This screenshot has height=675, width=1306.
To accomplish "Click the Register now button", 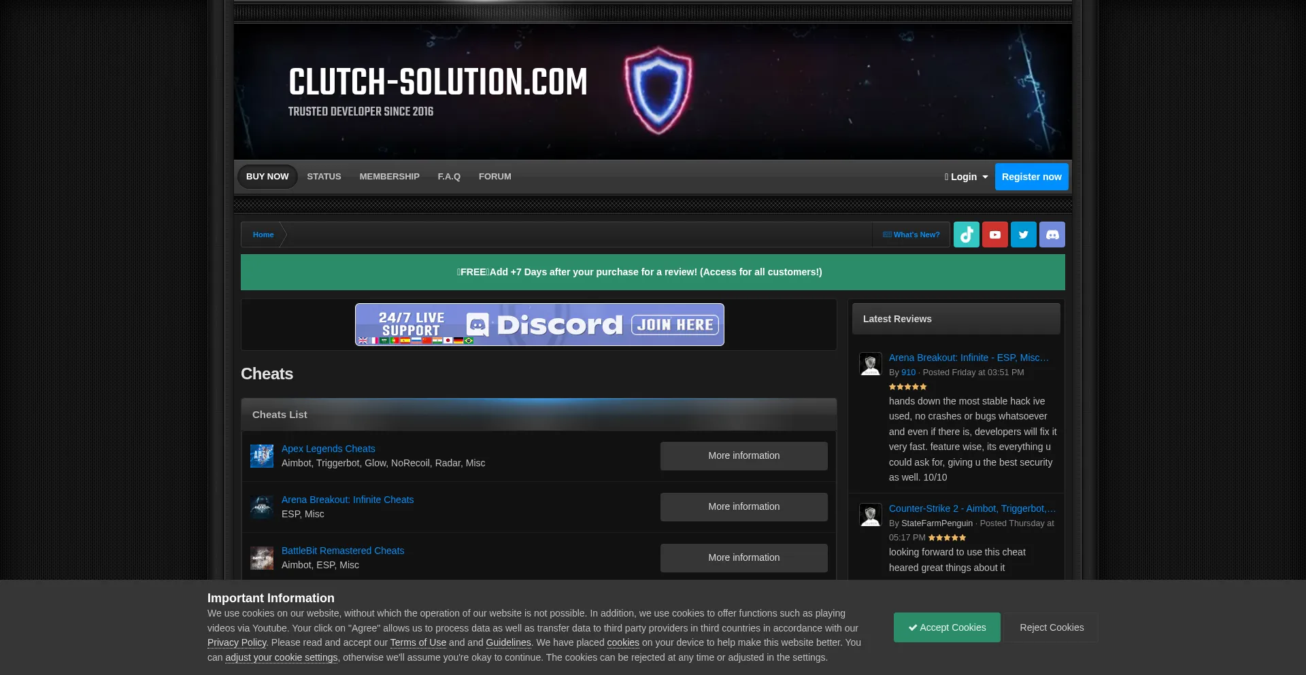I will point(1031,177).
